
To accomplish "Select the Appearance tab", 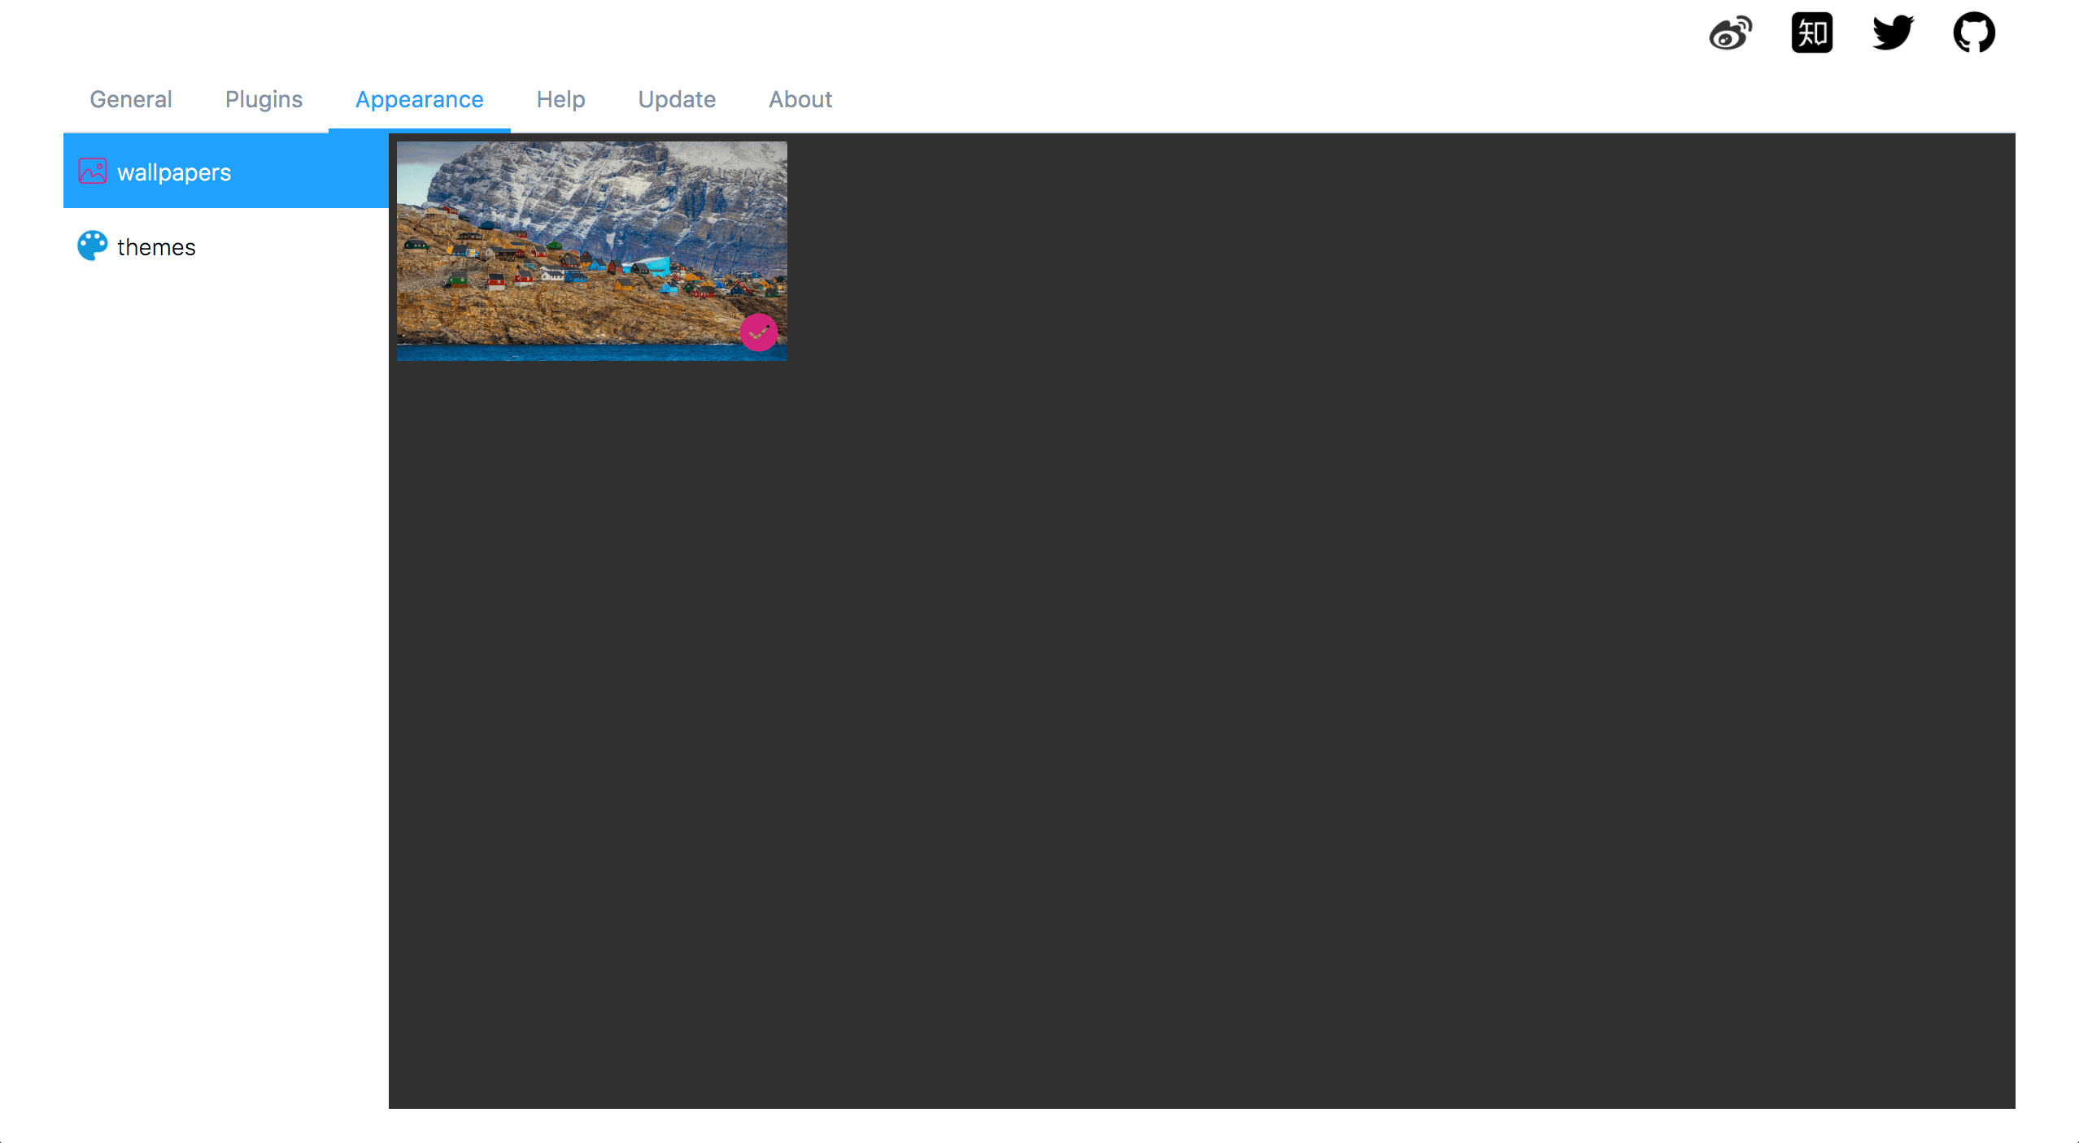I will [x=419, y=99].
